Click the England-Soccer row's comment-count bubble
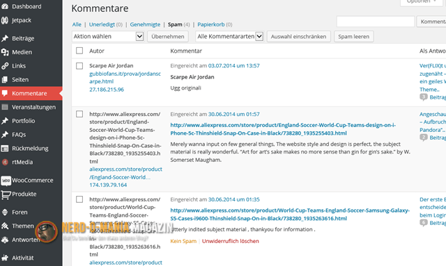446x266 pixels. pos(424,138)
